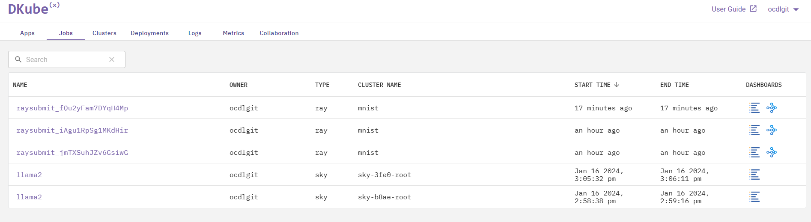Switch to the Deployments tab
Viewport: 811px width, 222px height.
149,33
